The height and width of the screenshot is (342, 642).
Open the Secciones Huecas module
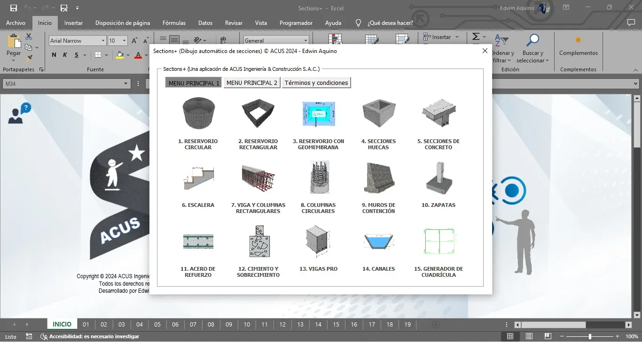[x=378, y=114]
